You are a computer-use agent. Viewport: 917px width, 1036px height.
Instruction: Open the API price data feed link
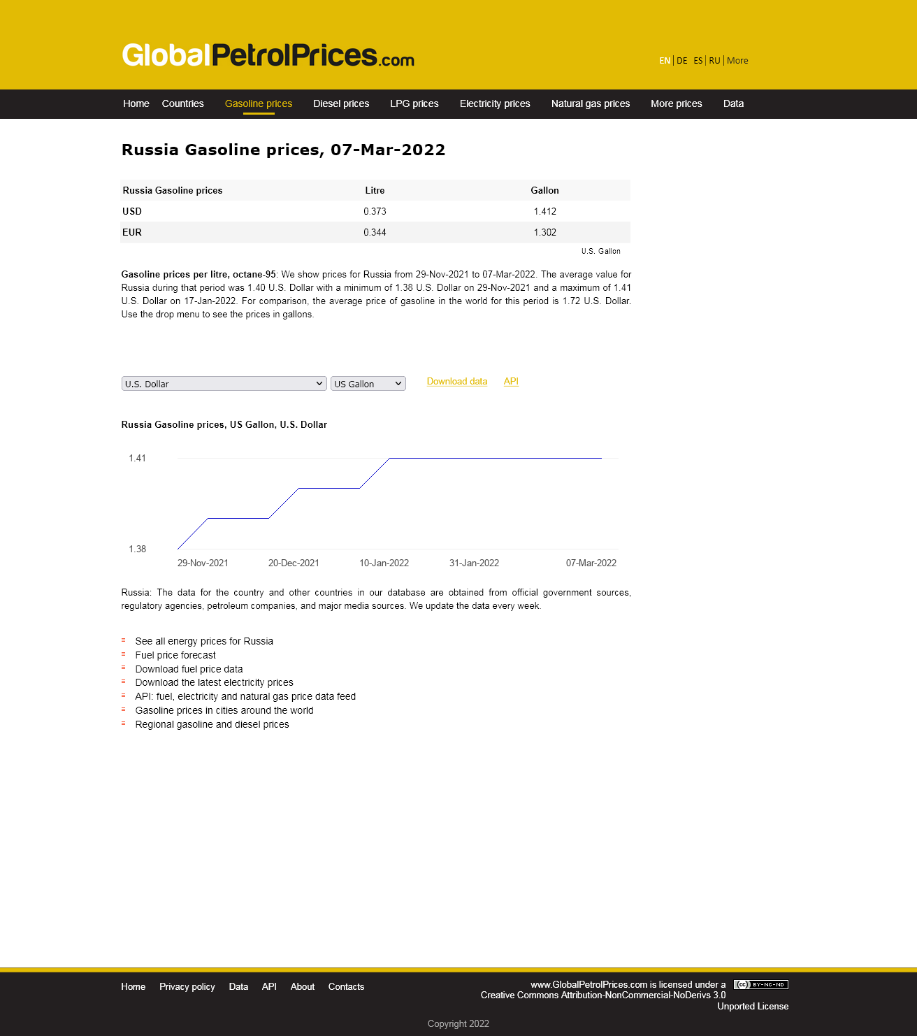[245, 696]
